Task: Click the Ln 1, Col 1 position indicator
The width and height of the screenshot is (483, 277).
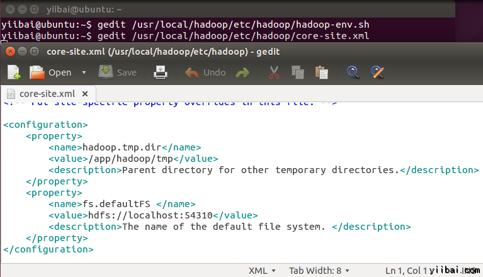Action: 406,270
